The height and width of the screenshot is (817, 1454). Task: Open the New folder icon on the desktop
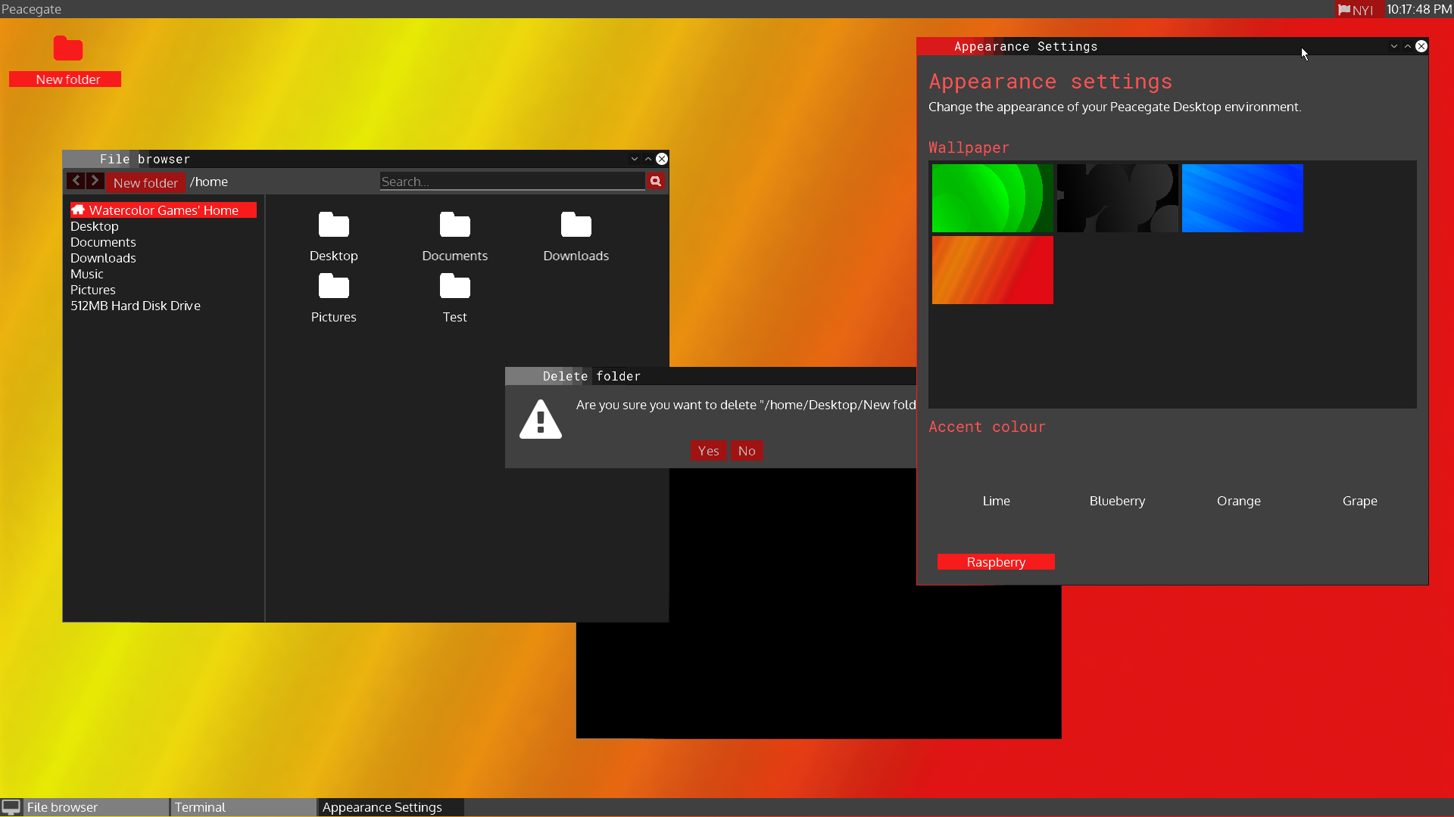point(67,49)
